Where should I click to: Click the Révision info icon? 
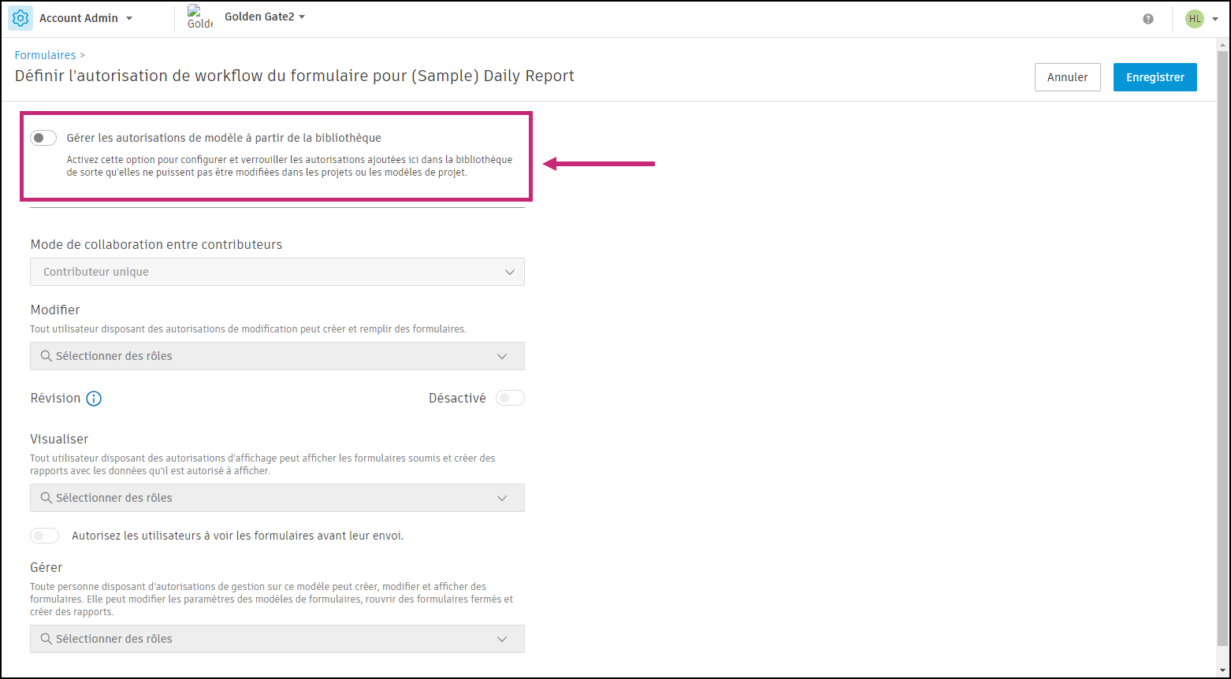pos(94,399)
